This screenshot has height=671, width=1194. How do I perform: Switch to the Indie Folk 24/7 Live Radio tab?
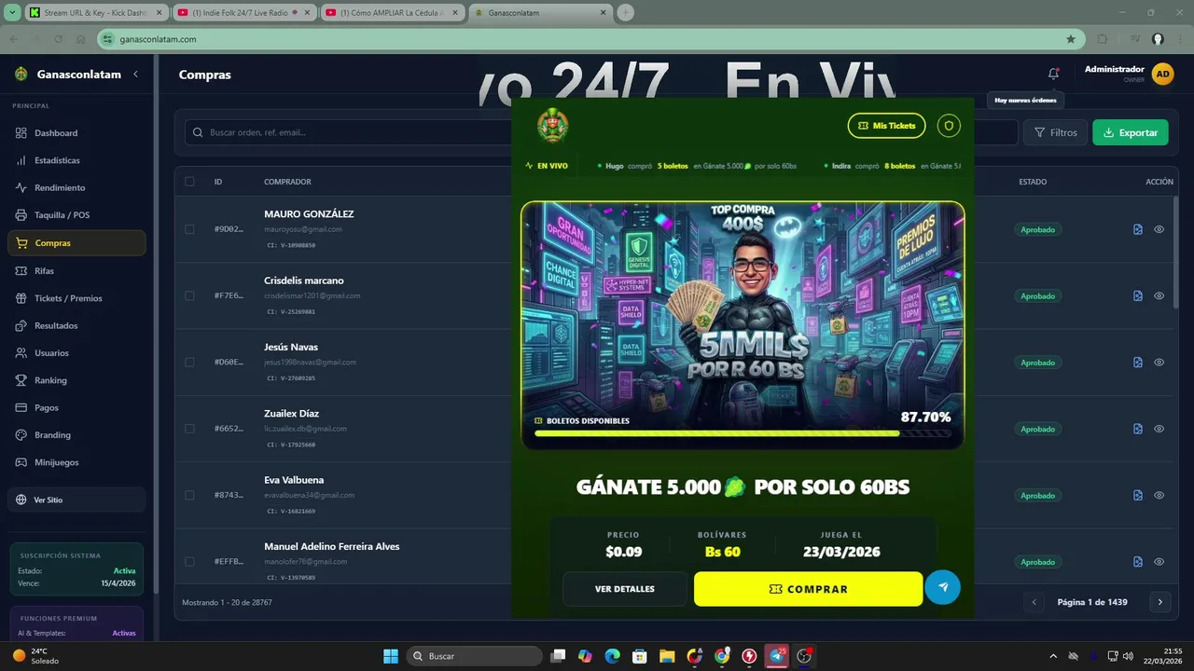click(244, 13)
